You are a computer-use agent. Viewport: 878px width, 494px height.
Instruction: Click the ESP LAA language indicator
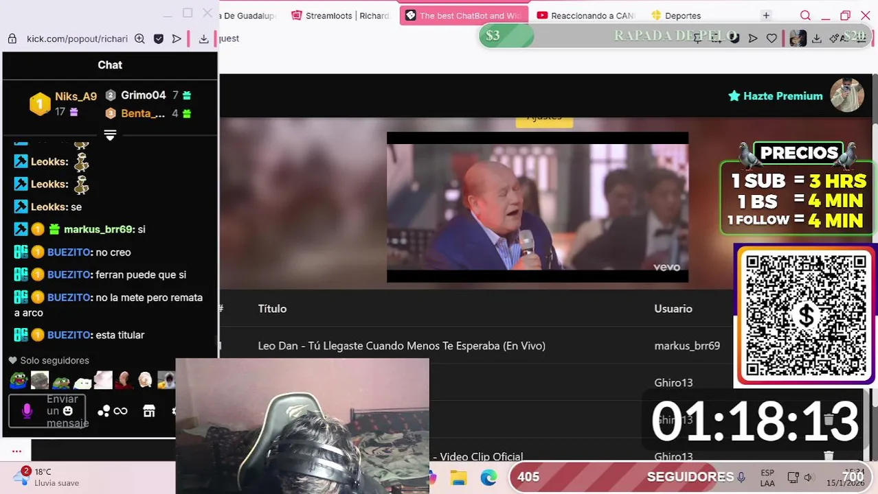click(767, 478)
